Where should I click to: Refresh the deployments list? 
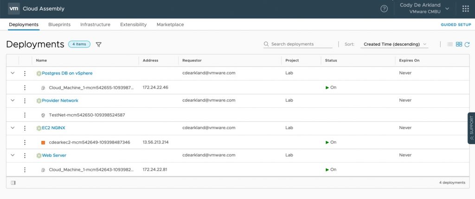[467, 44]
